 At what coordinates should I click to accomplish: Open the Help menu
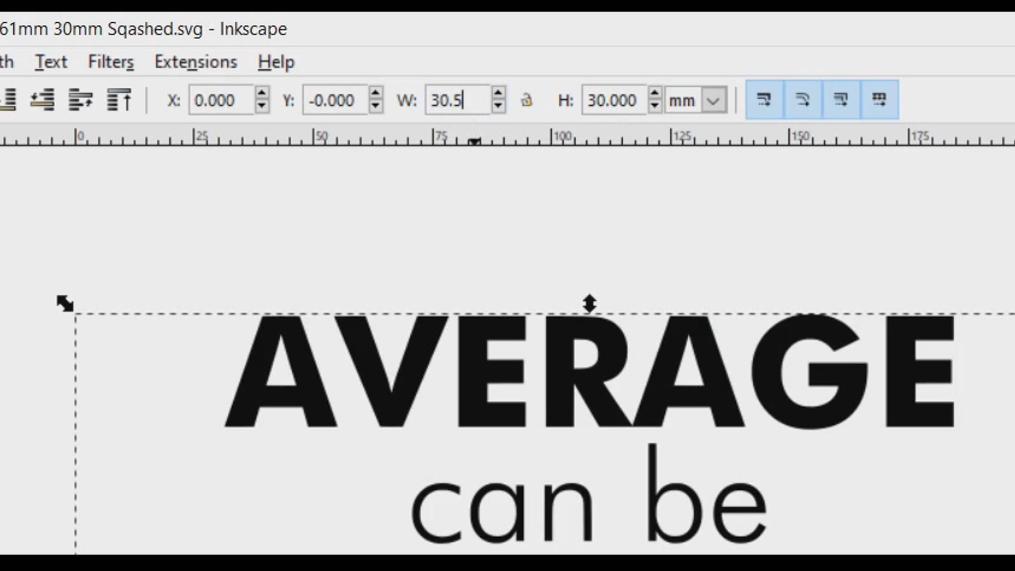point(276,62)
